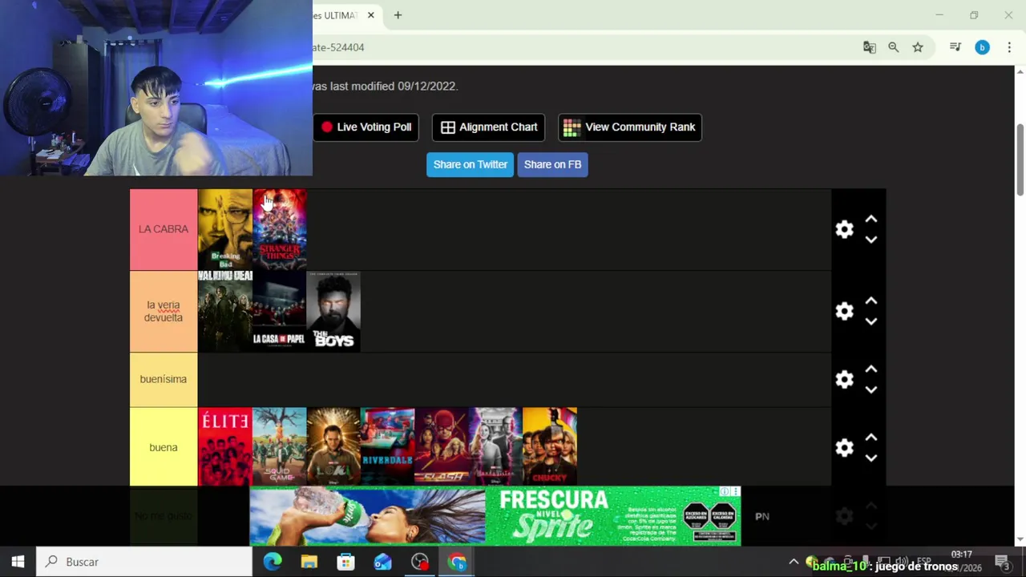Switch to Chrome in taskbar
Viewport: 1026px width, 577px height.
click(457, 562)
